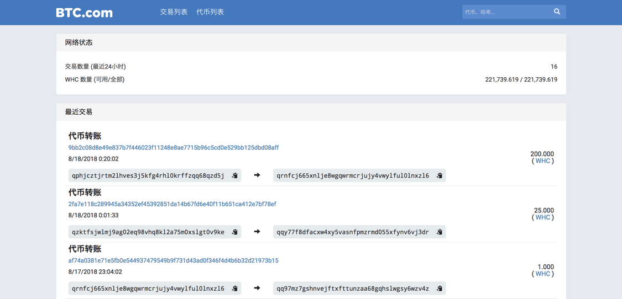
Task: Click address qrnfcj665xnlje8wgqwrmcrjujy4vwylful0lnxzl6 in third transaction
Action: pos(148,289)
